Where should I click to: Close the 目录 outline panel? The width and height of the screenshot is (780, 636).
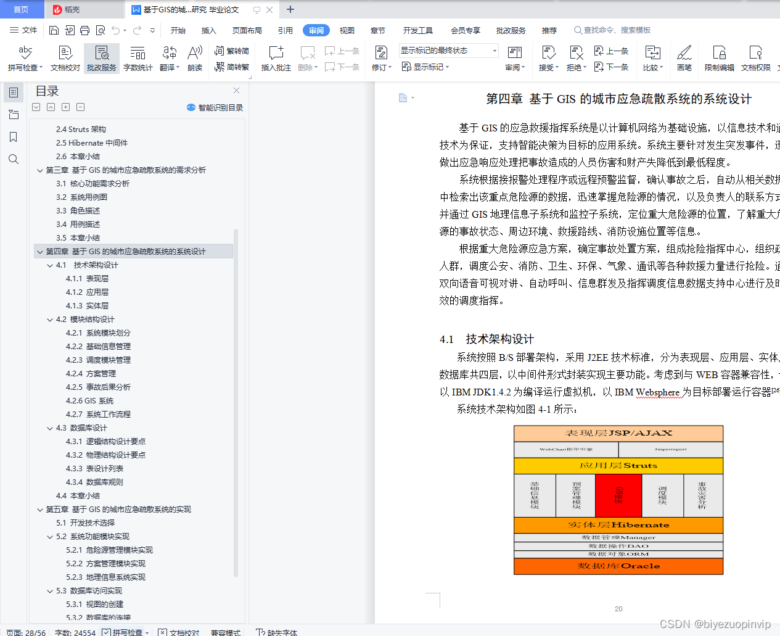pyautogui.click(x=236, y=90)
